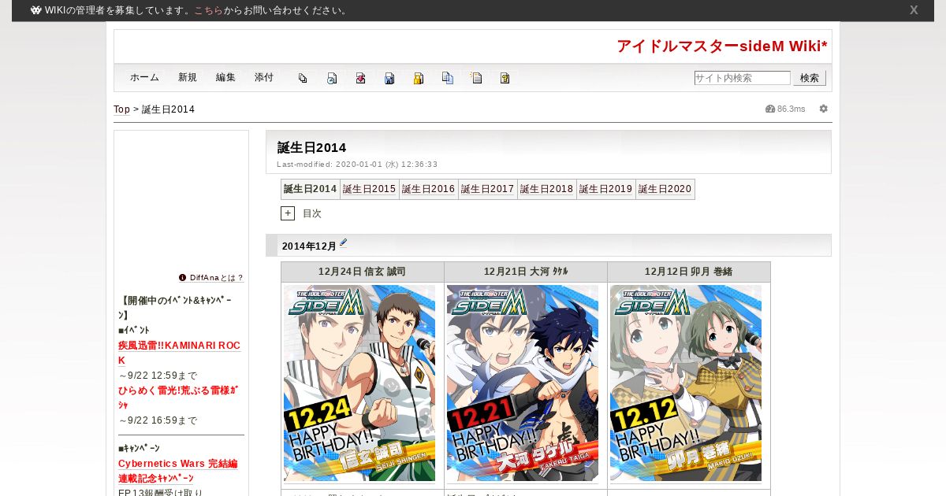
Task: Go to Top breadcrumb link
Action: (x=121, y=109)
